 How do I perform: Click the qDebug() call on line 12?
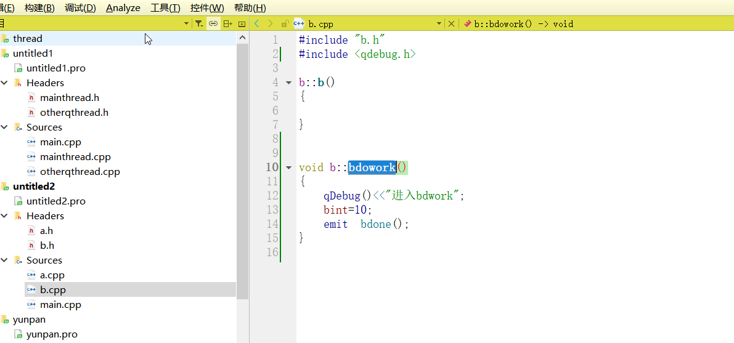point(348,196)
